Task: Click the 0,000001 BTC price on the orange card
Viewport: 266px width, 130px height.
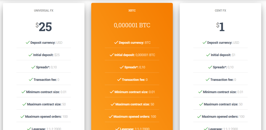Action: click(132, 25)
